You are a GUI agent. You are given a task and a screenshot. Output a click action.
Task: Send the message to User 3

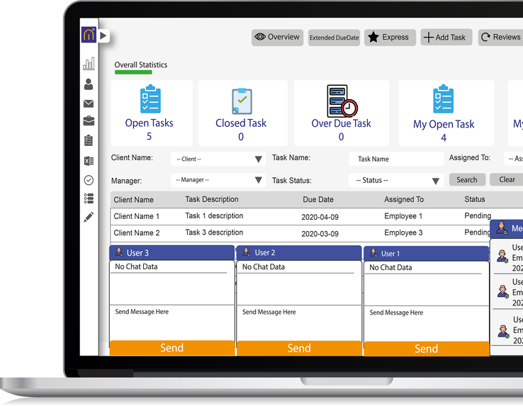171,348
